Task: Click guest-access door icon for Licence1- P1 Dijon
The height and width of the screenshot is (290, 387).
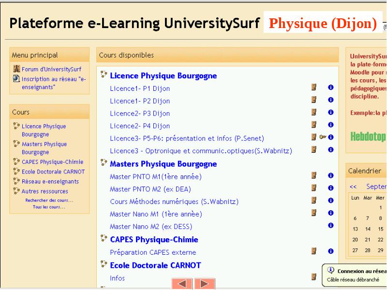Action: (314, 87)
